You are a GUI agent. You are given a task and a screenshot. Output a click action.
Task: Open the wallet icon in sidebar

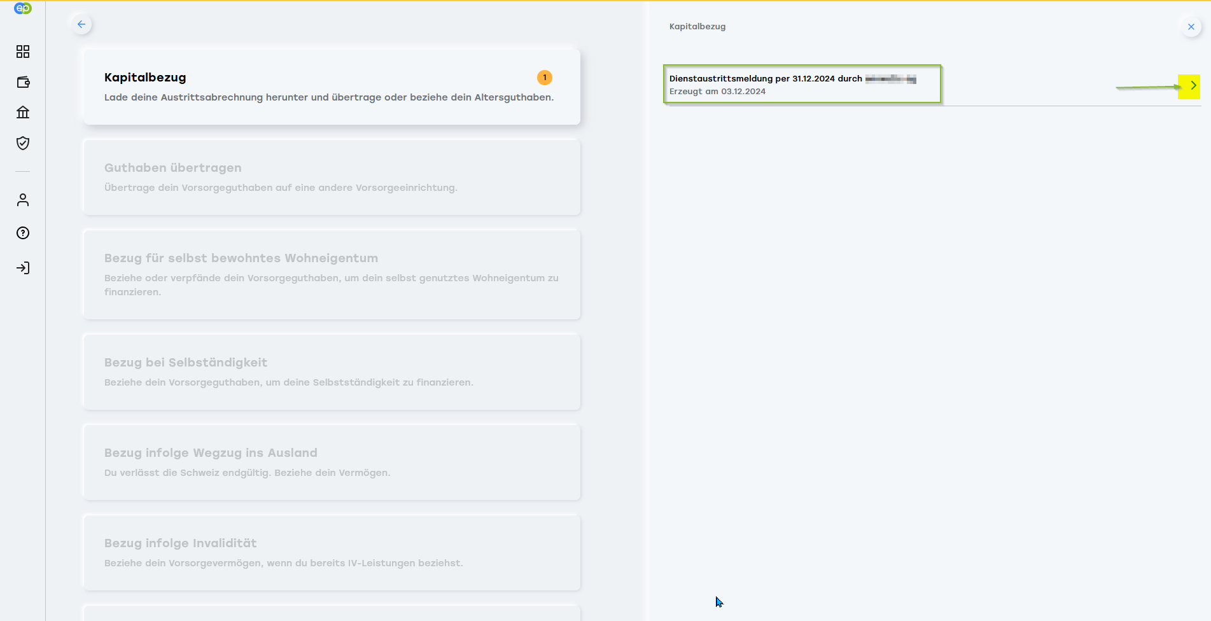click(23, 82)
